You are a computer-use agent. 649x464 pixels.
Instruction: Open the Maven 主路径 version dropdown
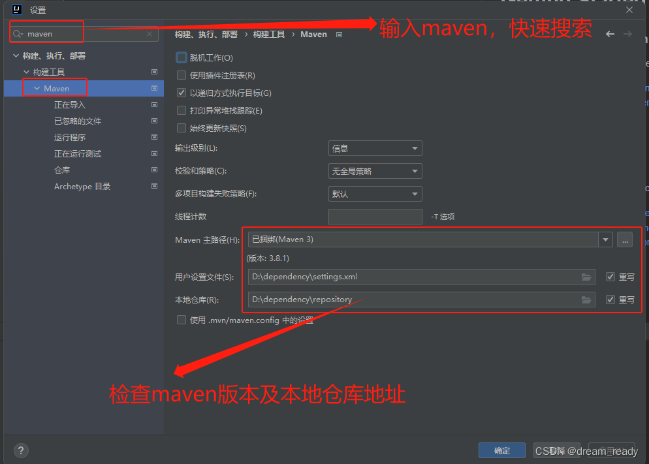(x=605, y=240)
